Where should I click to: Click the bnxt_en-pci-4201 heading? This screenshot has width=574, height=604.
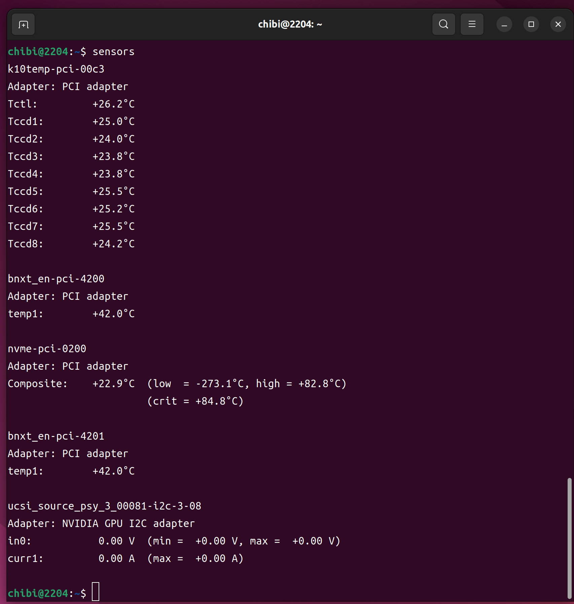coord(56,436)
